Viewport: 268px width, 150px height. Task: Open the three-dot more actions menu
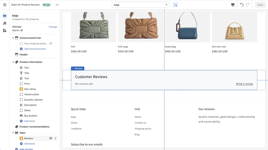coord(57,5)
